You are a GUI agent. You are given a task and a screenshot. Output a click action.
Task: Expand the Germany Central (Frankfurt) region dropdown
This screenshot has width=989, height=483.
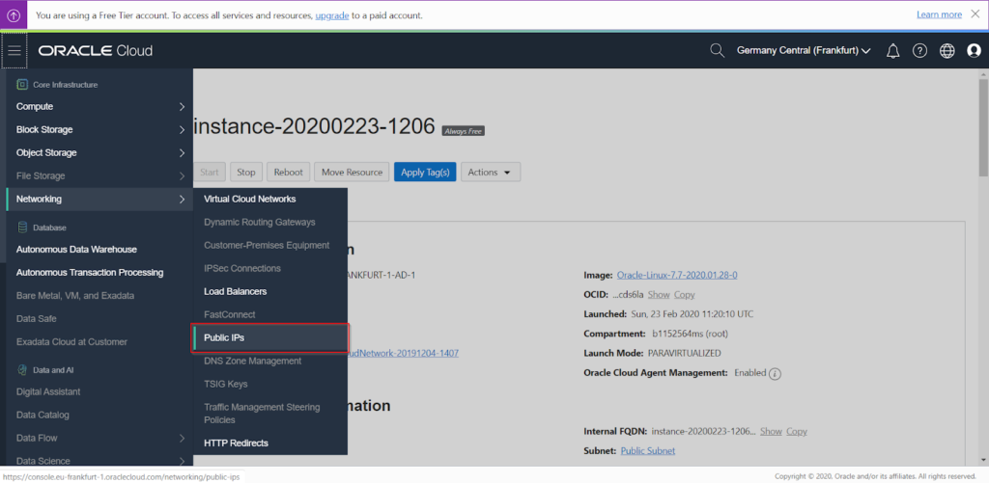pyautogui.click(x=804, y=50)
